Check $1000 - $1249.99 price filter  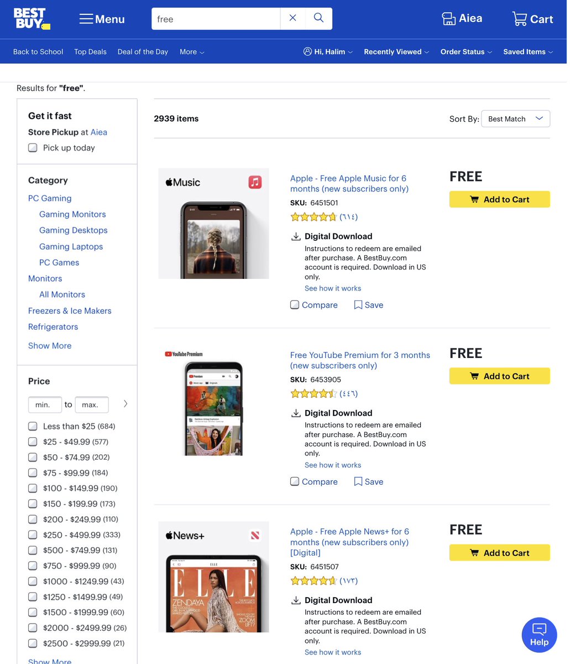(x=33, y=581)
